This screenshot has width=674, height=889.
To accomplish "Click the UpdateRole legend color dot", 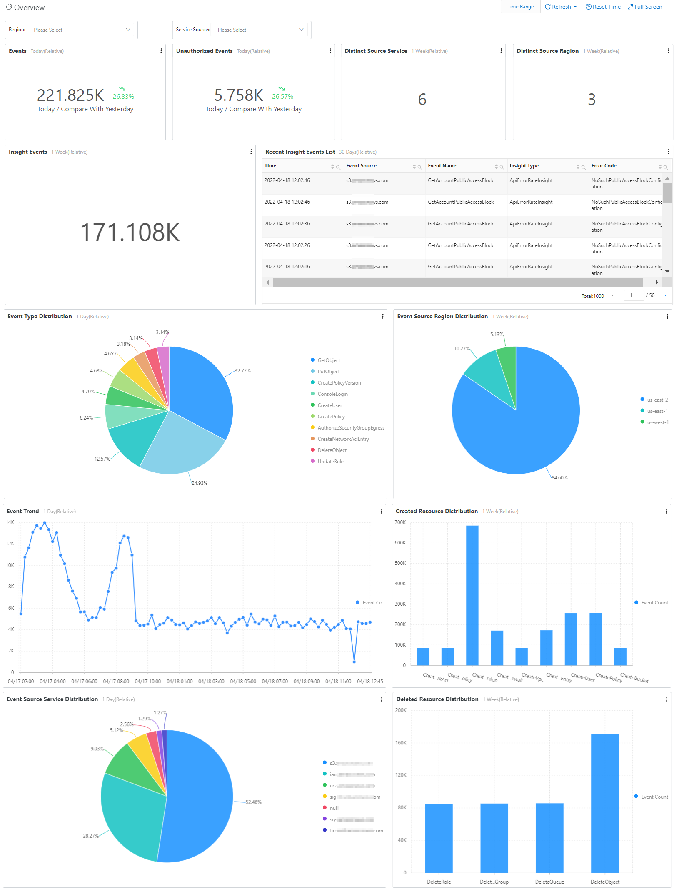I will pyautogui.click(x=313, y=461).
